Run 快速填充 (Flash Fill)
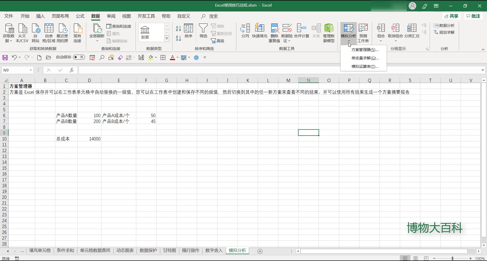This screenshot has height=261, width=487. [259, 31]
